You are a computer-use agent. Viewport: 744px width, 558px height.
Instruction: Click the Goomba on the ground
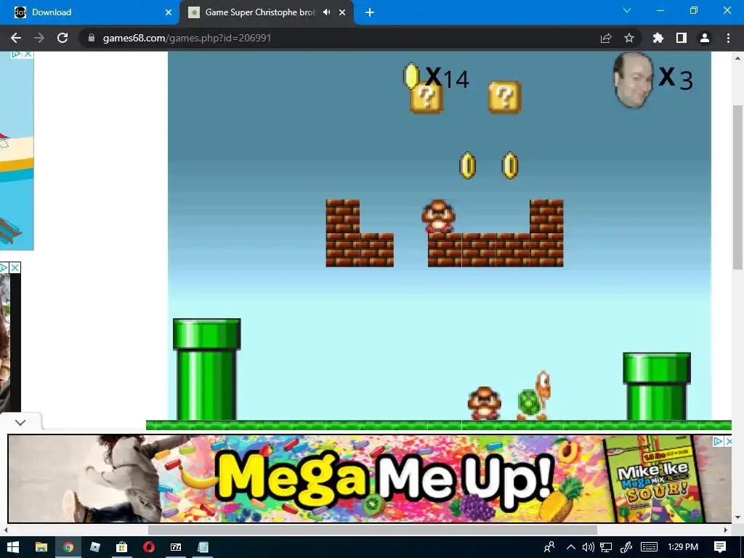[x=484, y=403]
